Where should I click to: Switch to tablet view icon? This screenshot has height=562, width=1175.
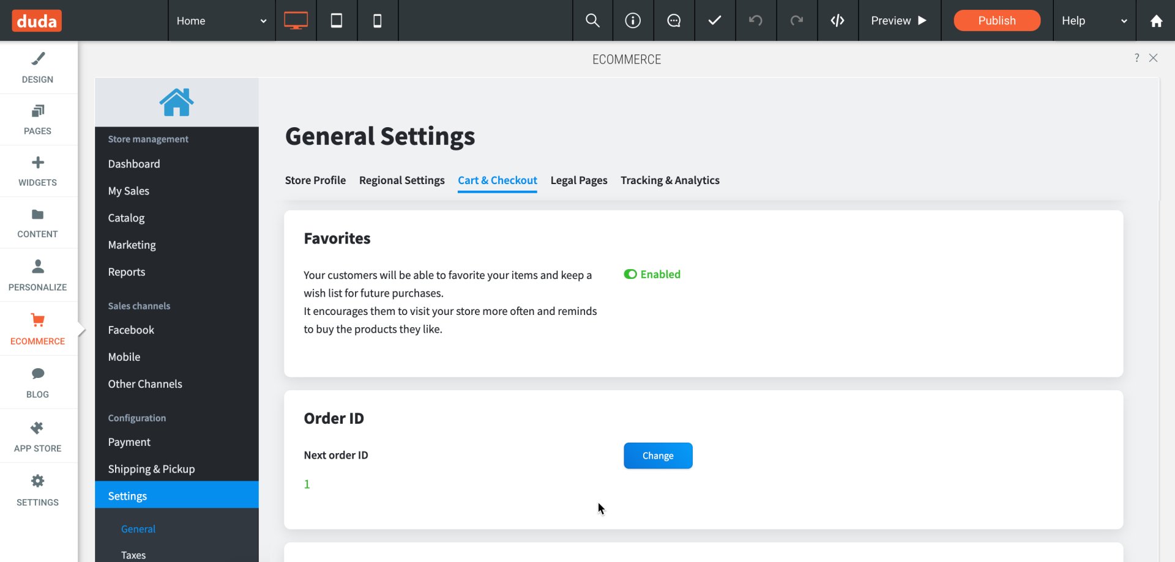337,21
